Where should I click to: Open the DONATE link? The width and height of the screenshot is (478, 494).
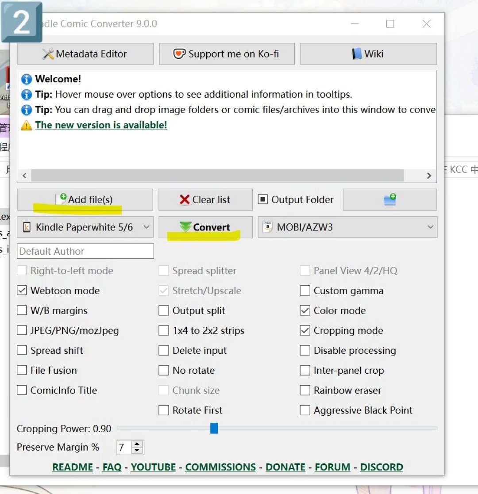(285, 467)
